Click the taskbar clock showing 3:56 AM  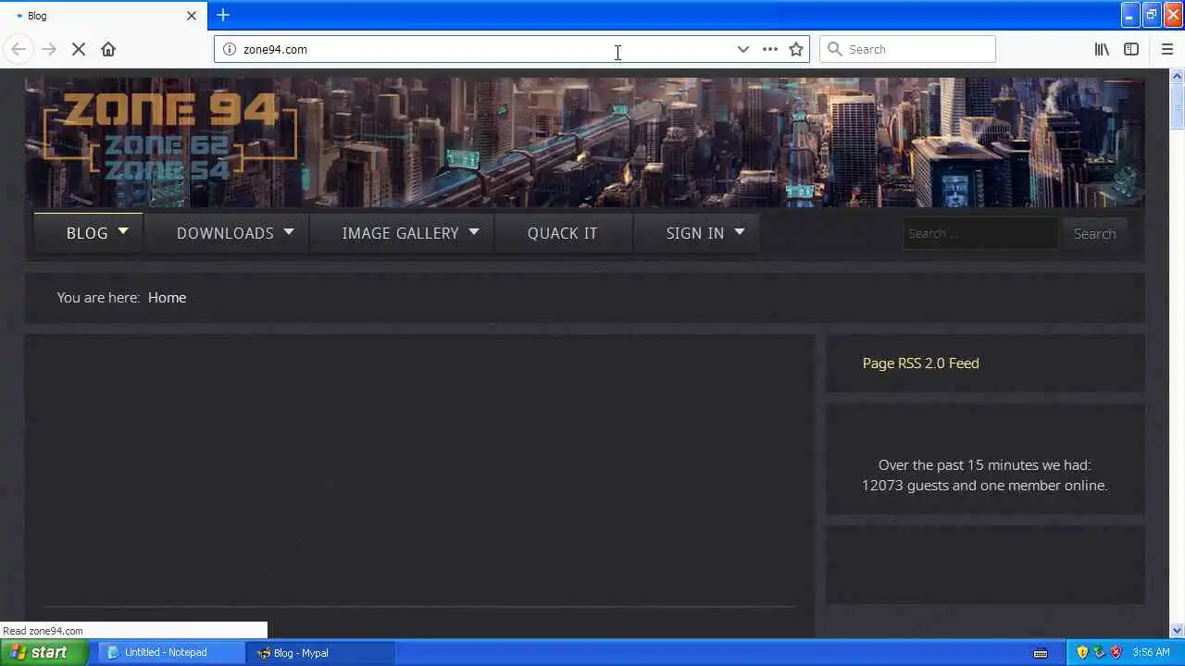pos(1151,653)
